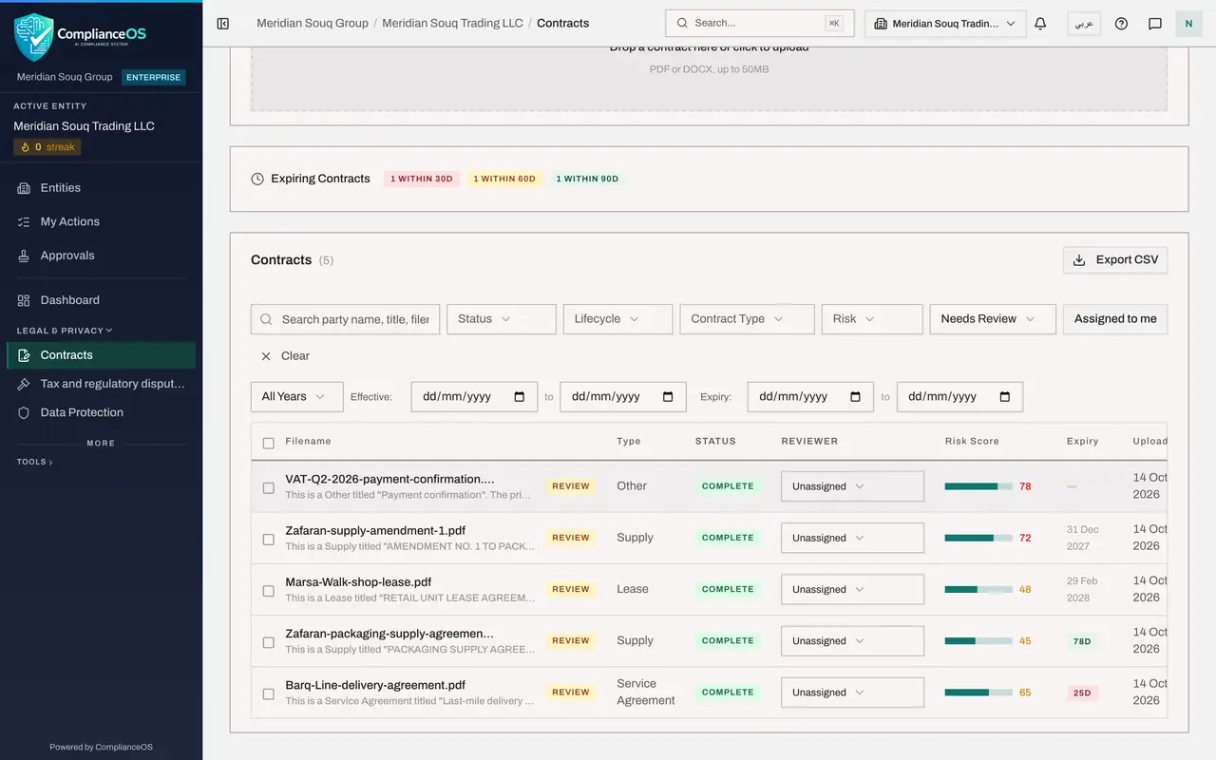Open the Needs Review filter dropdown
Viewport: 1216px width, 760px height.
(993, 319)
